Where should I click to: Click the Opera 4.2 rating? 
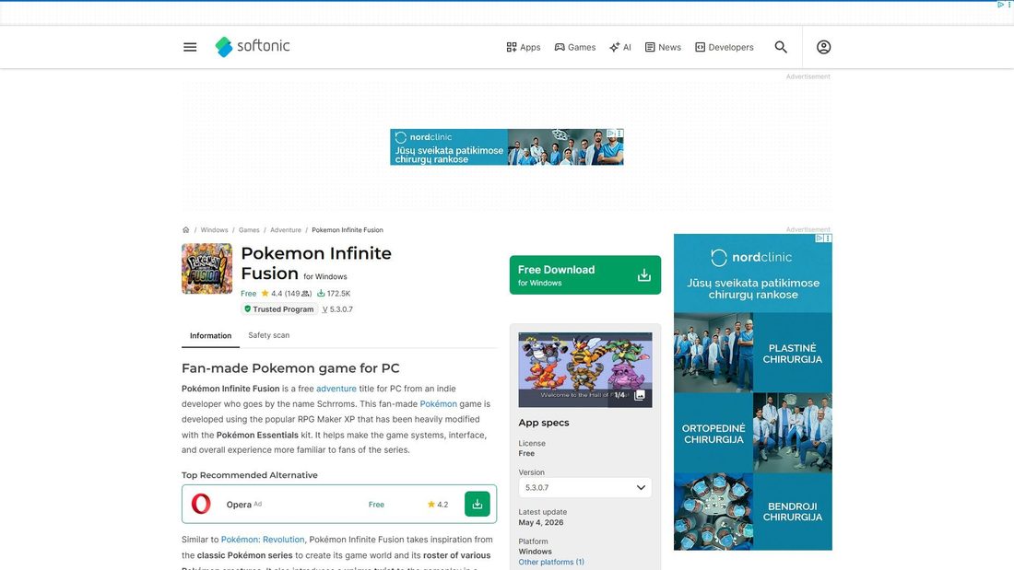tap(438, 505)
